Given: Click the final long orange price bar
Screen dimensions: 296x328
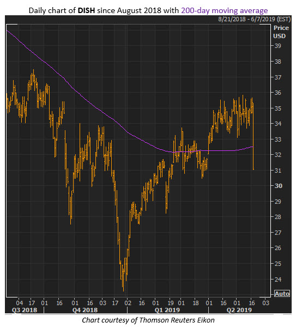Looking at the screenshot, I should 253,136.
